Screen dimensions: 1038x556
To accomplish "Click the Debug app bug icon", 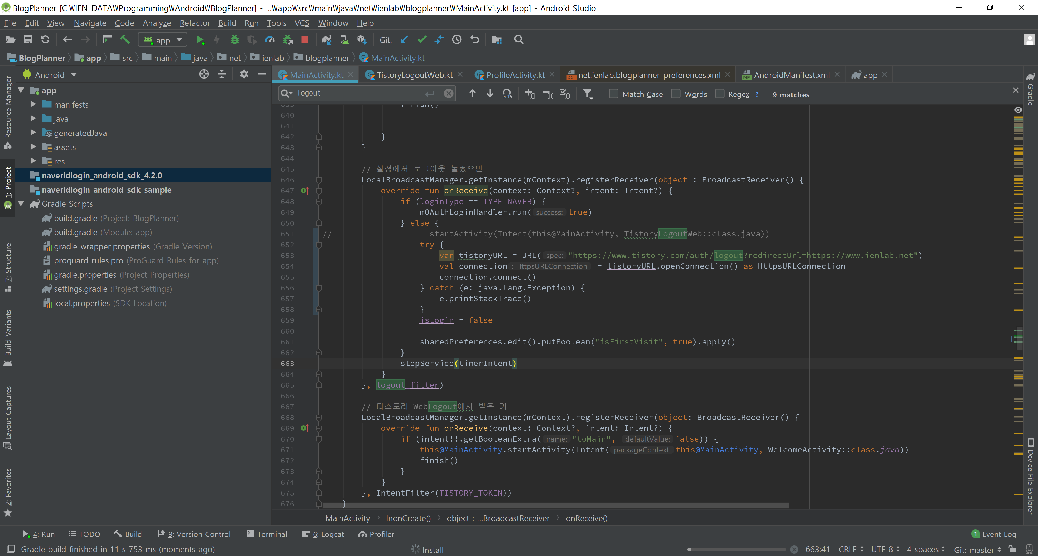I will click(234, 40).
